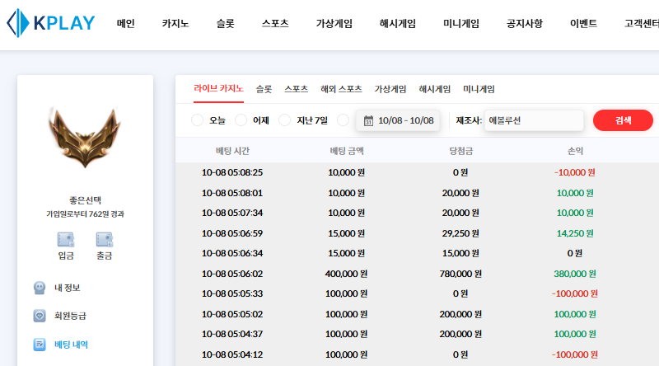Click the 내 정보 profile icon
Image resolution: width=659 pixels, height=366 pixels.
39,288
